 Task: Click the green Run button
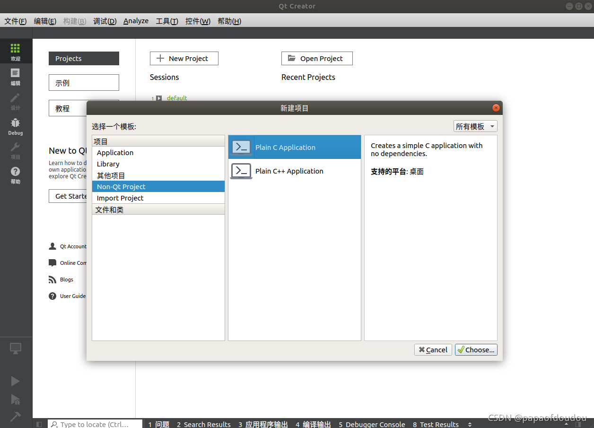click(16, 381)
